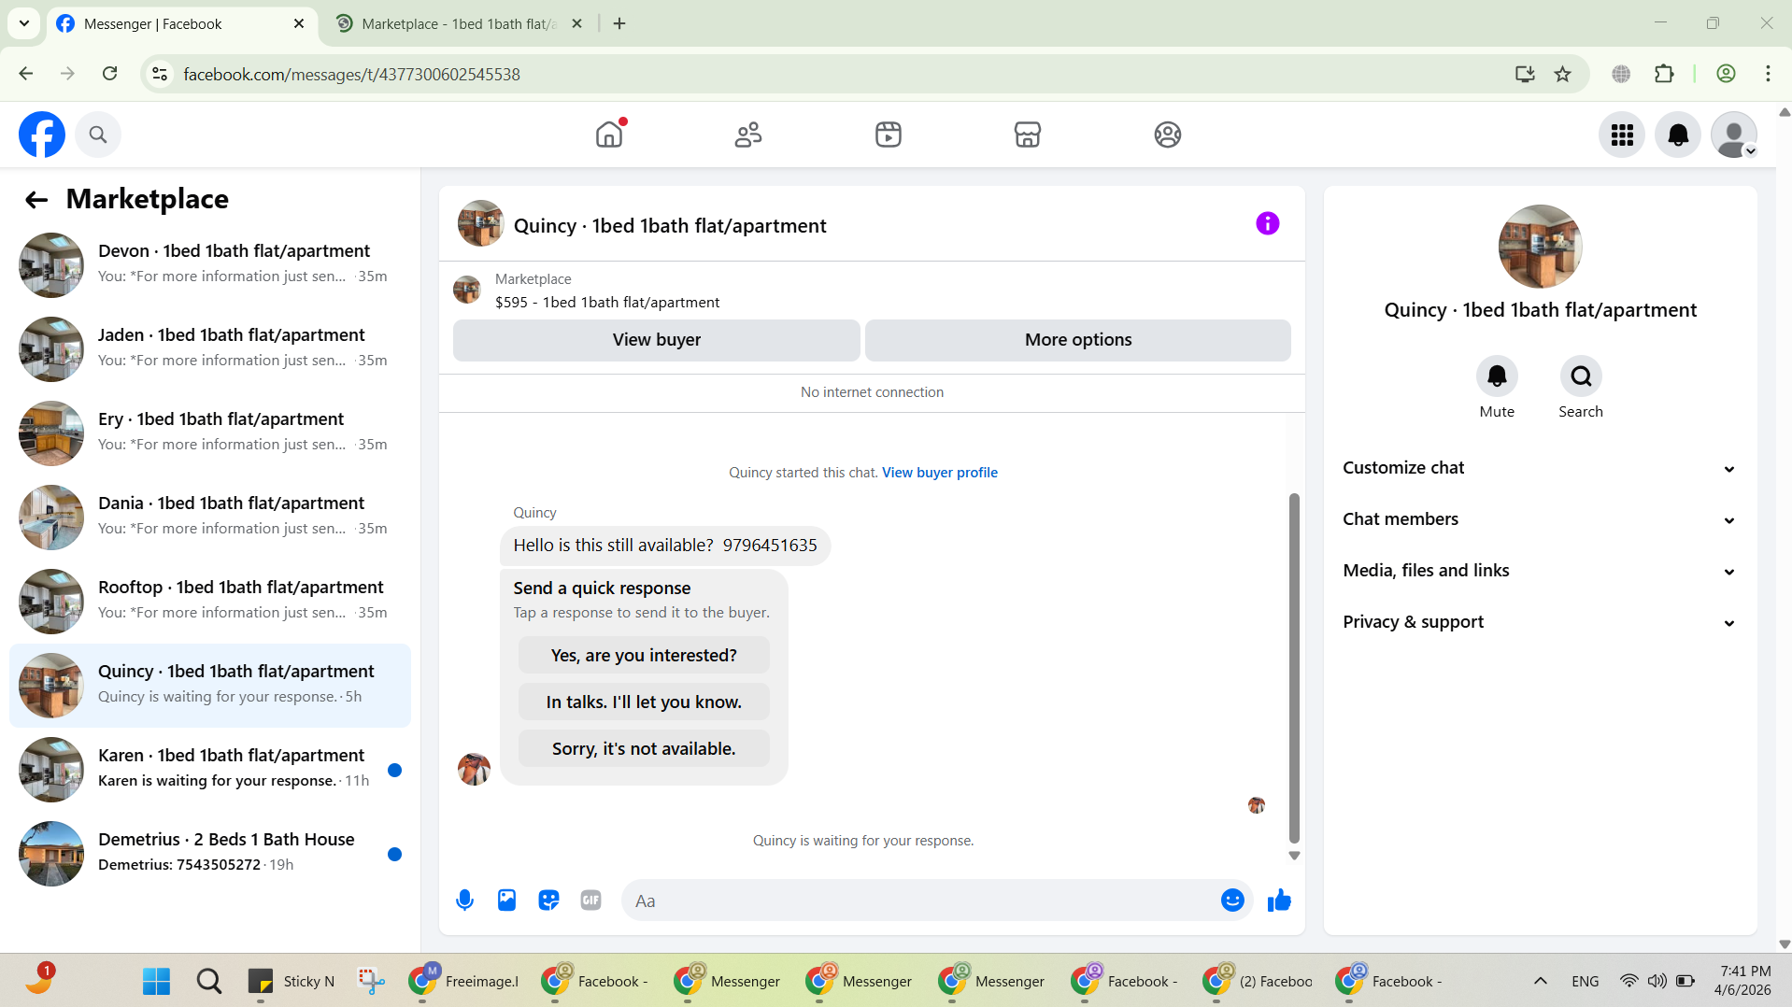Click the View buyer button

(x=656, y=340)
